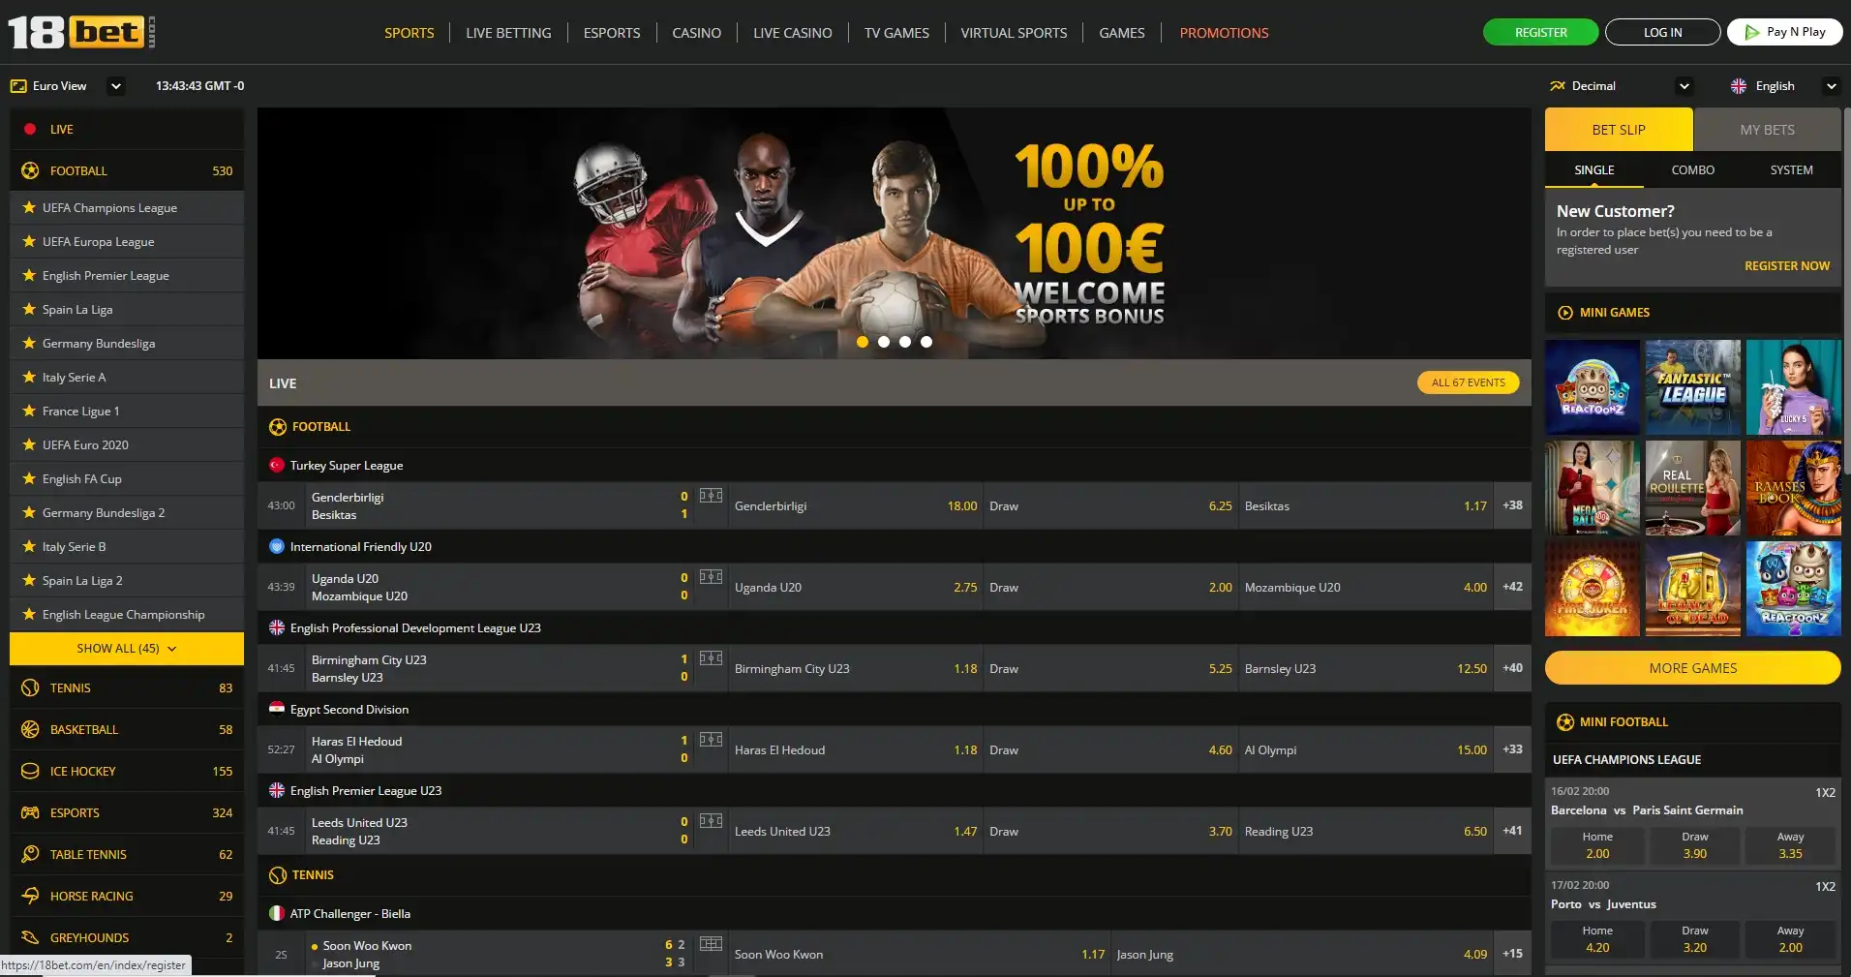Click the Horse Racing icon

click(30, 896)
